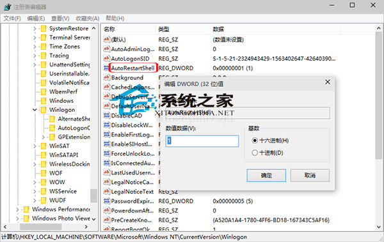Screen dimensions: 384x242
Task: Close the 编辑 DWORD dialog
Action: tap(328, 82)
